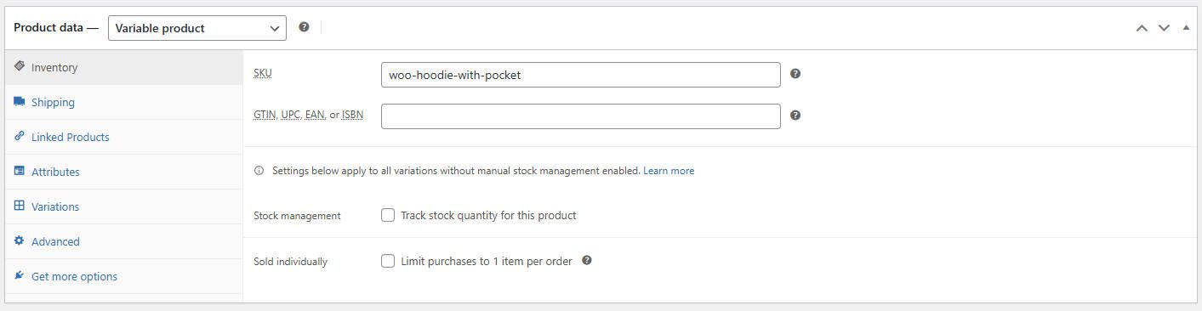The height and width of the screenshot is (311, 1202).
Task: Click the Linked Products chain icon
Action: (x=20, y=136)
